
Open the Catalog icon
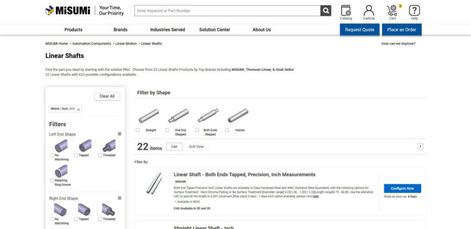(346, 11)
